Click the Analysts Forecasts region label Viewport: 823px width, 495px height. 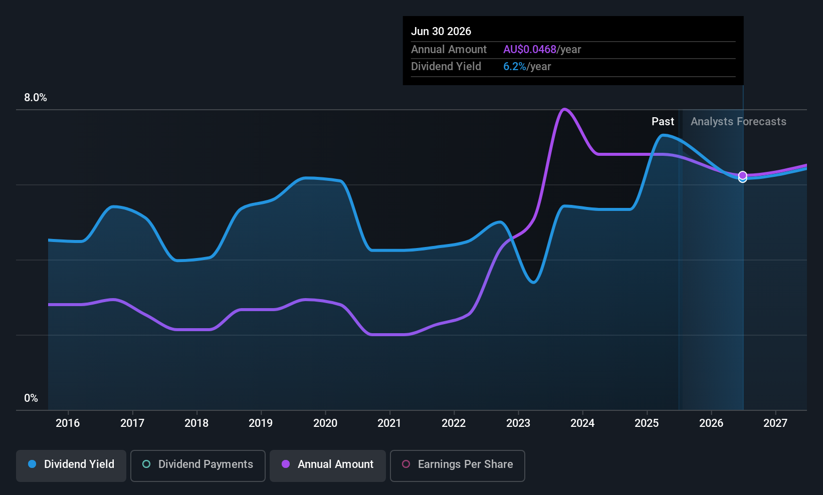(x=738, y=122)
